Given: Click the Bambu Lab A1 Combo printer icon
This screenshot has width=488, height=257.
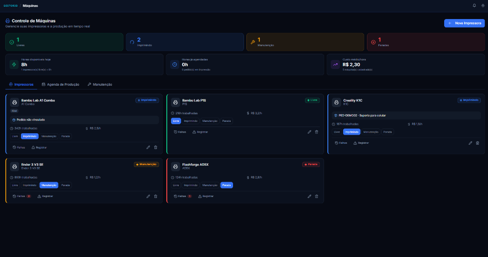Looking at the screenshot, I should coord(14,102).
